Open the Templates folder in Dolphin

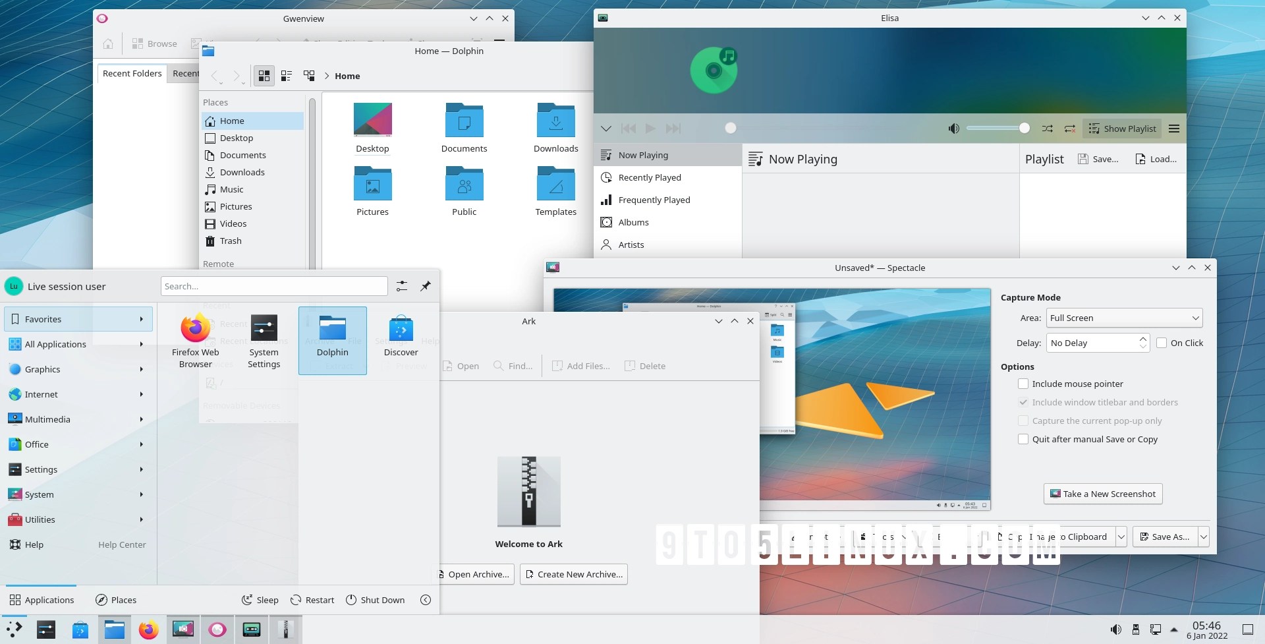[556, 190]
